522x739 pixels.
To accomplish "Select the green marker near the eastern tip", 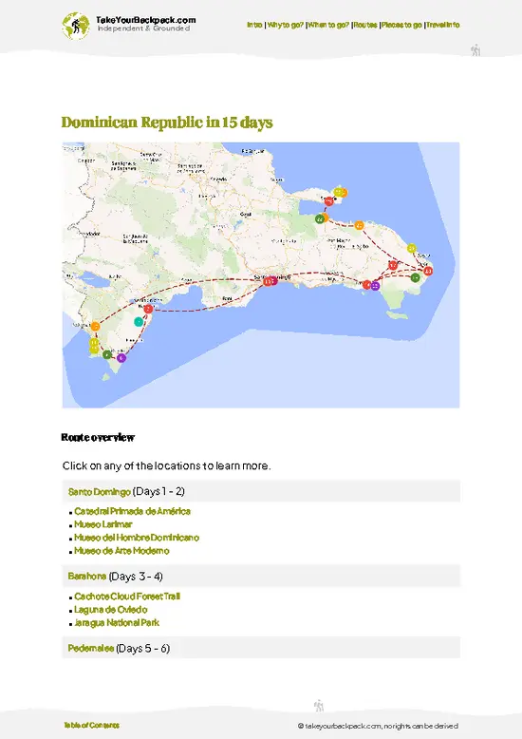I will coord(415,277).
